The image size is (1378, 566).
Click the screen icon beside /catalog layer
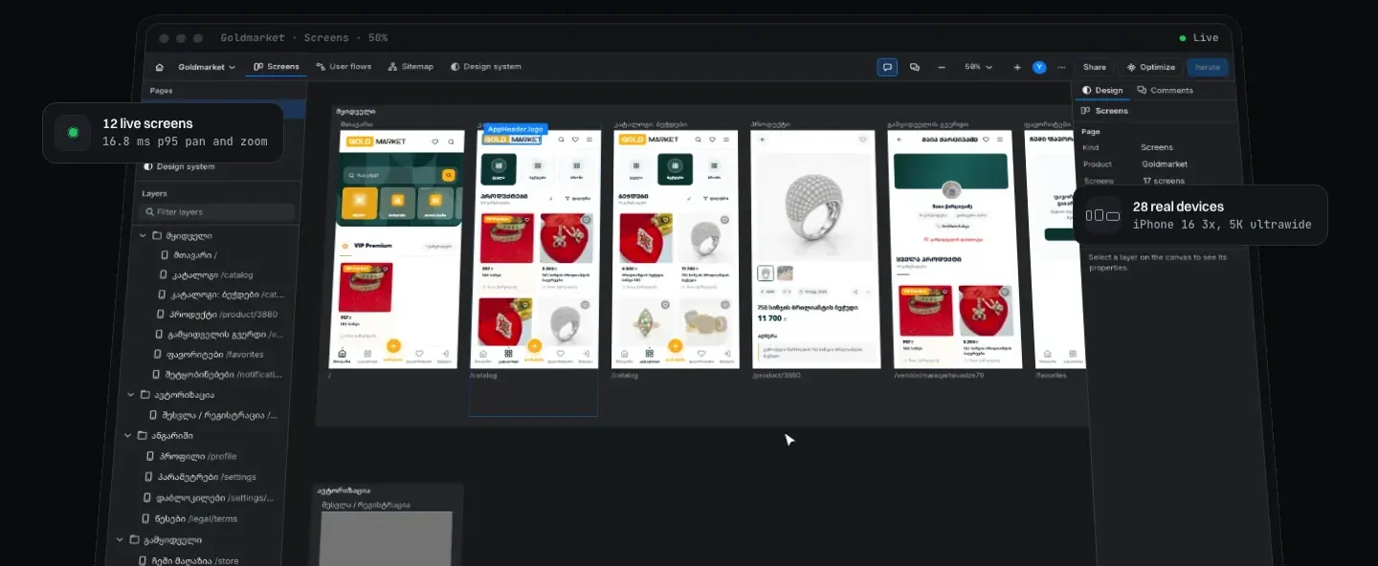click(163, 275)
